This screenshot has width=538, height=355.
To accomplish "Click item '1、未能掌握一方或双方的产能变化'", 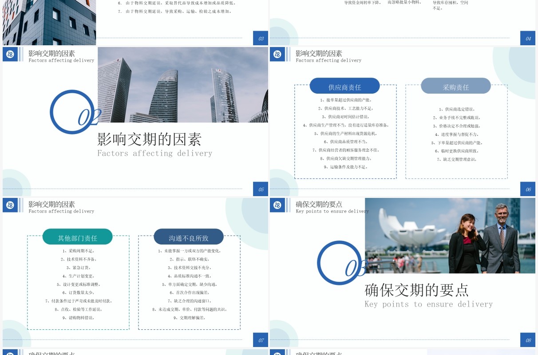I will click(x=189, y=251).
